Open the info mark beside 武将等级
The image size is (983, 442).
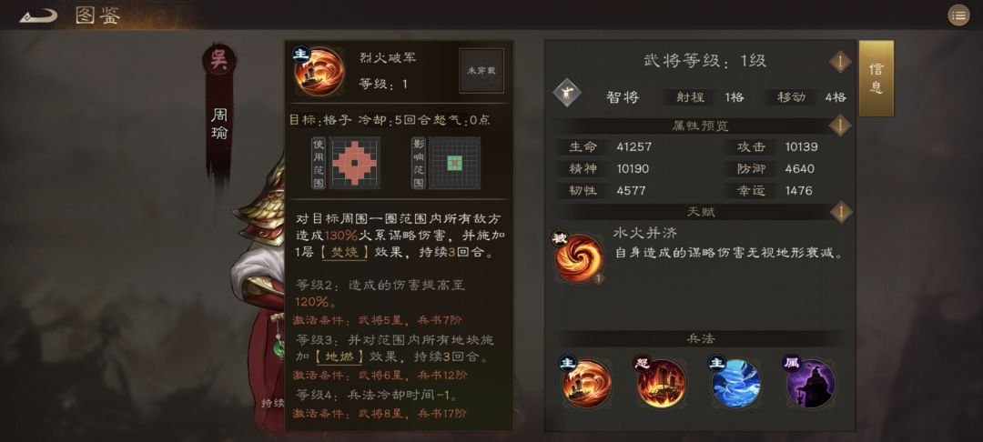840,61
